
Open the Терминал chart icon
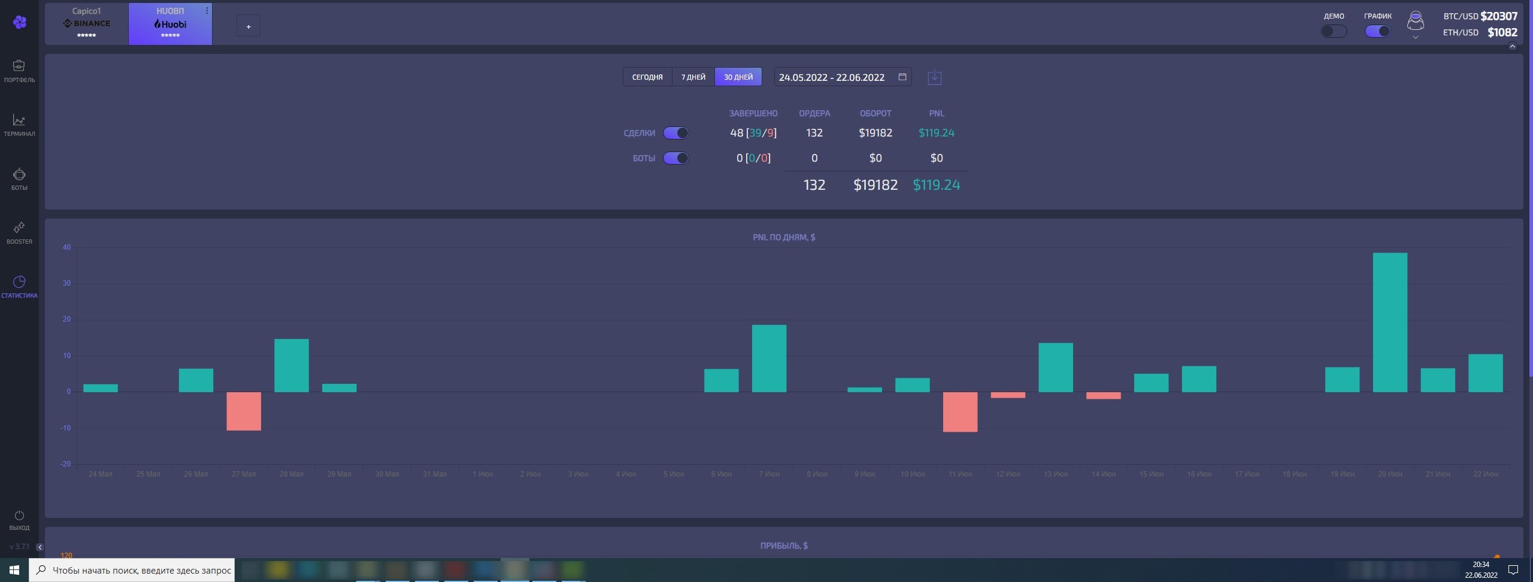click(x=19, y=120)
